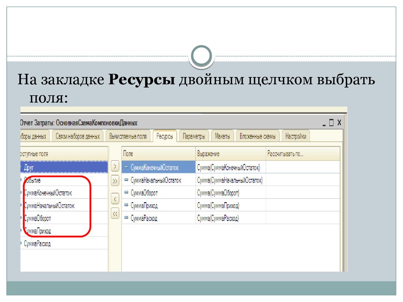Select the Ресурсы tab
The width and height of the screenshot is (403, 302).
165,136
